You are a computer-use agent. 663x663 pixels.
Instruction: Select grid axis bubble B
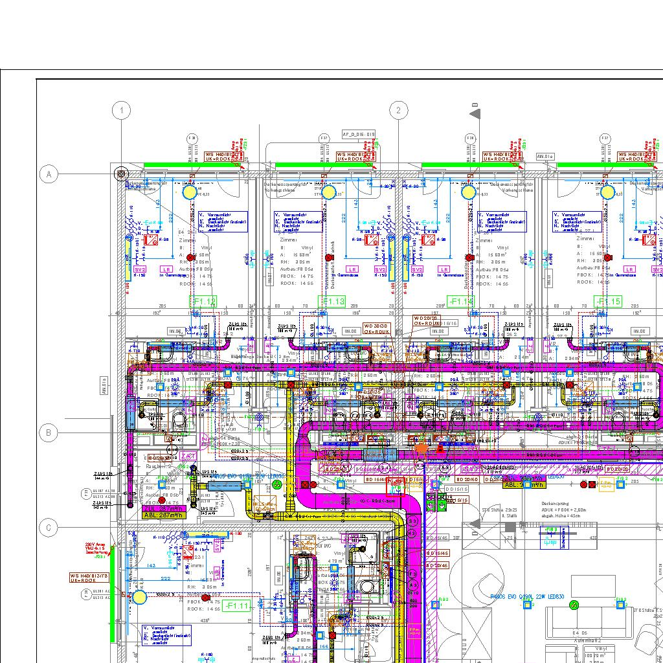tap(49, 432)
